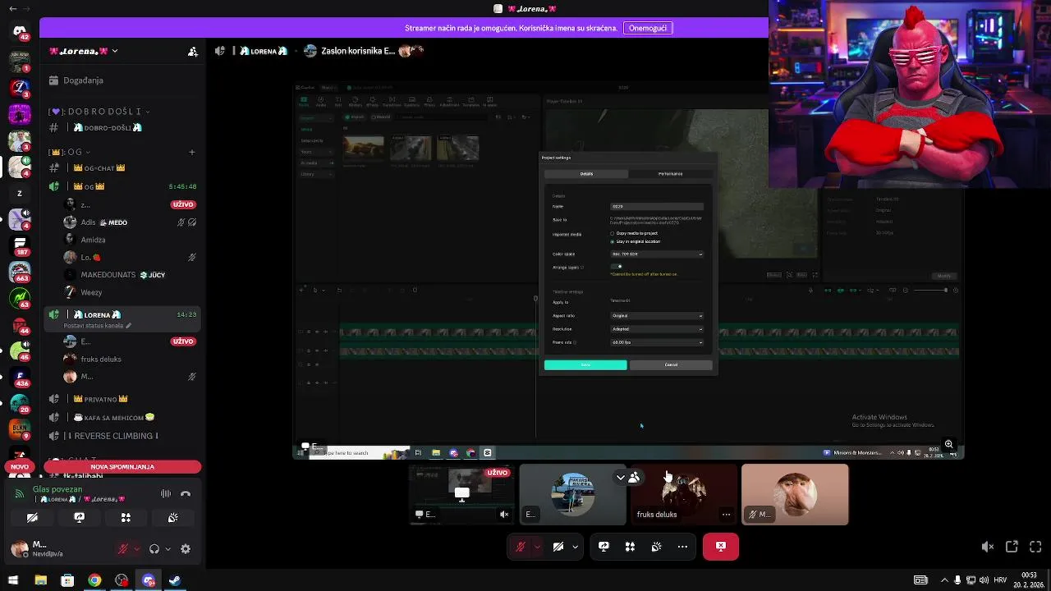Collapse the DOBRODOŠLI category
This screenshot has width=1051, height=591.
pos(99,111)
